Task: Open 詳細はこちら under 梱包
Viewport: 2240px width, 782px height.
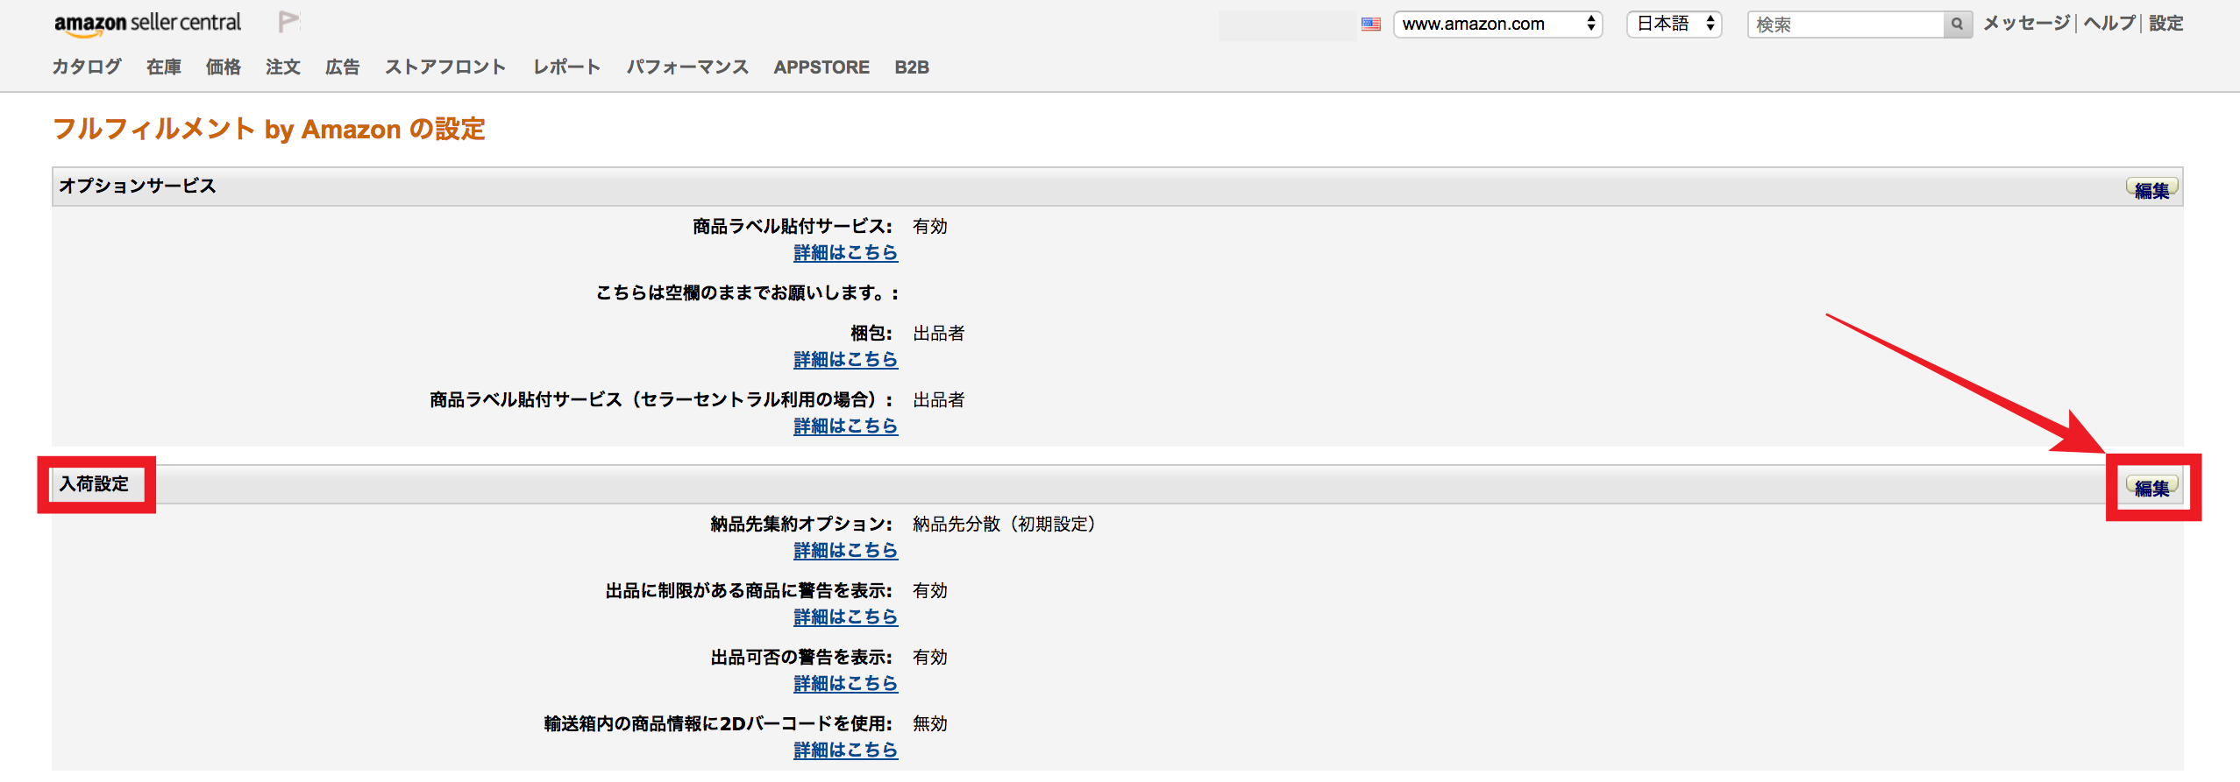Action: click(x=846, y=360)
